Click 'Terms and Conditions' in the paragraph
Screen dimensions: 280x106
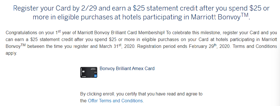tap(254, 46)
